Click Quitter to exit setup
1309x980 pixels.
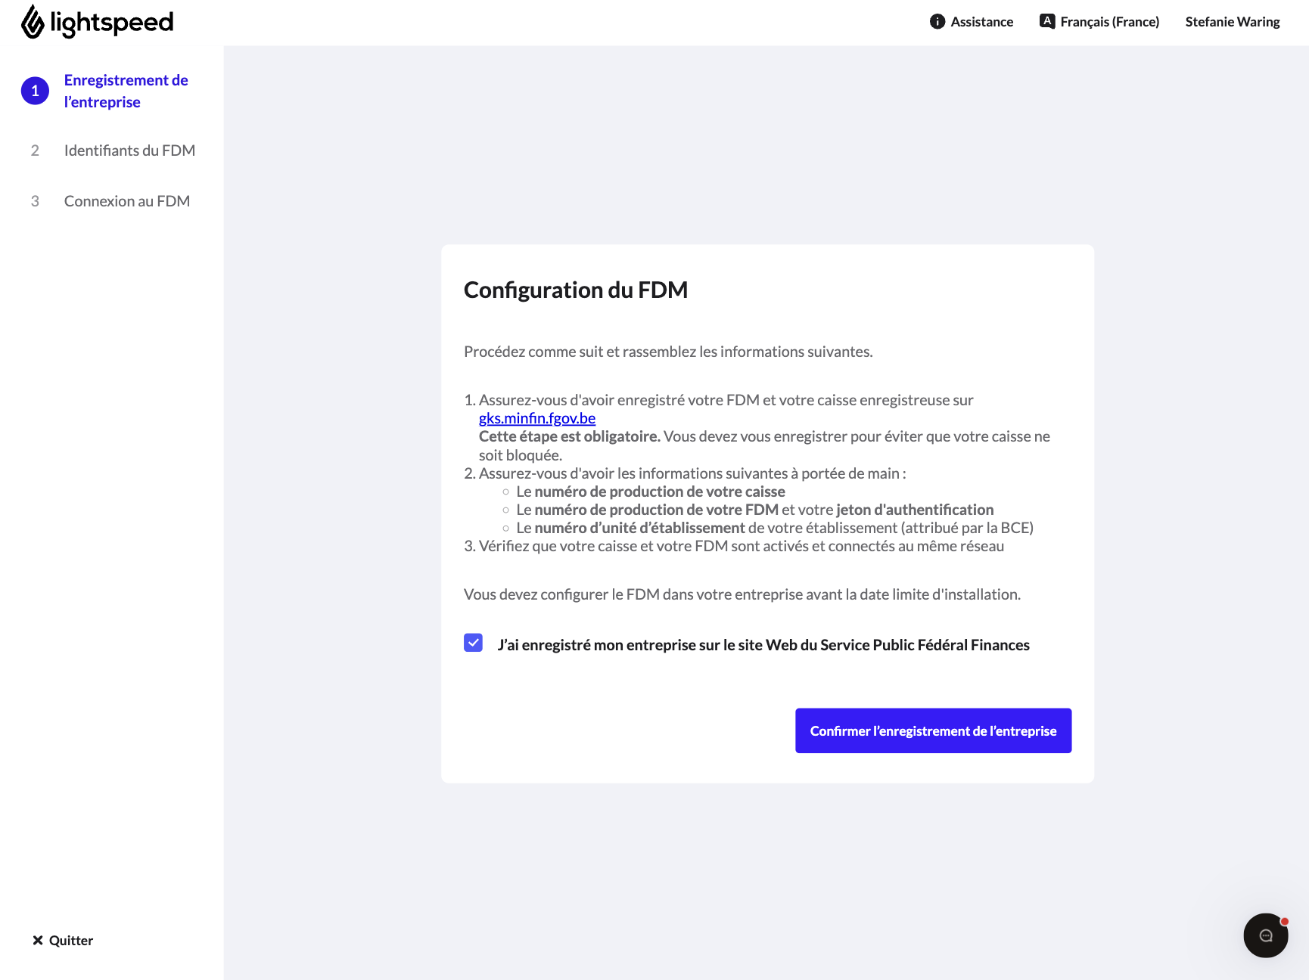(63, 941)
